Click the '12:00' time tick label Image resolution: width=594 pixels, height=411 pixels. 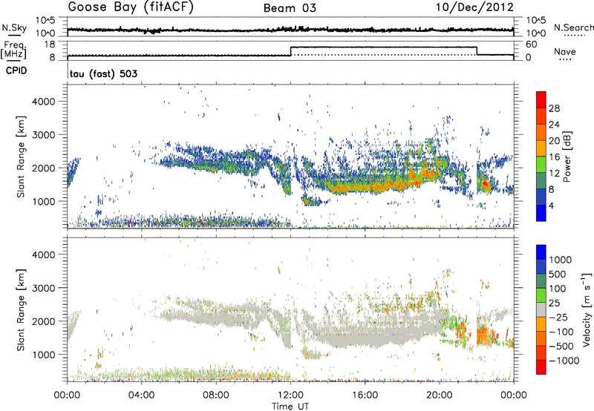tap(290, 395)
